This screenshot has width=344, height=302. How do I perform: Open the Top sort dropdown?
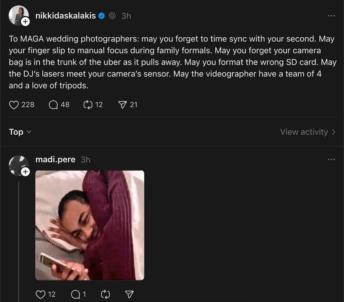point(20,132)
